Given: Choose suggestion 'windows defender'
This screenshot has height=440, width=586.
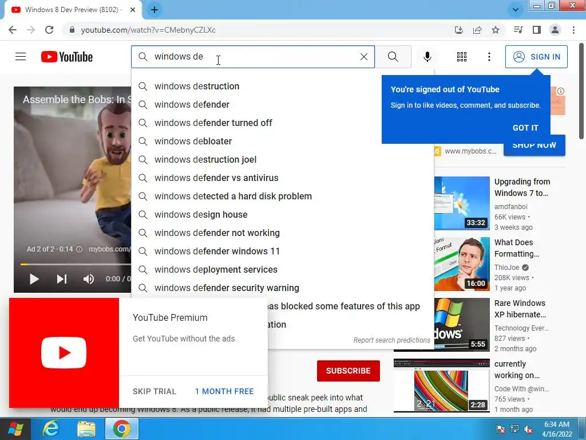Looking at the screenshot, I should tap(283, 104).
